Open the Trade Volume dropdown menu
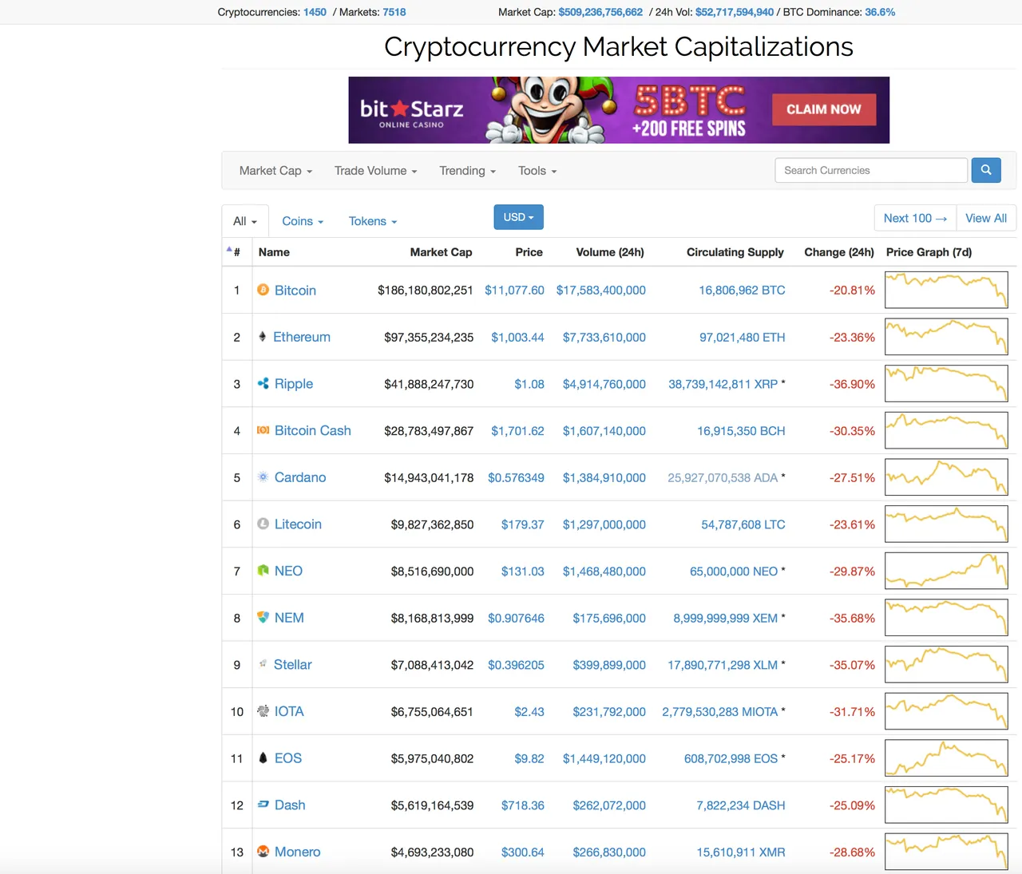 (x=375, y=171)
